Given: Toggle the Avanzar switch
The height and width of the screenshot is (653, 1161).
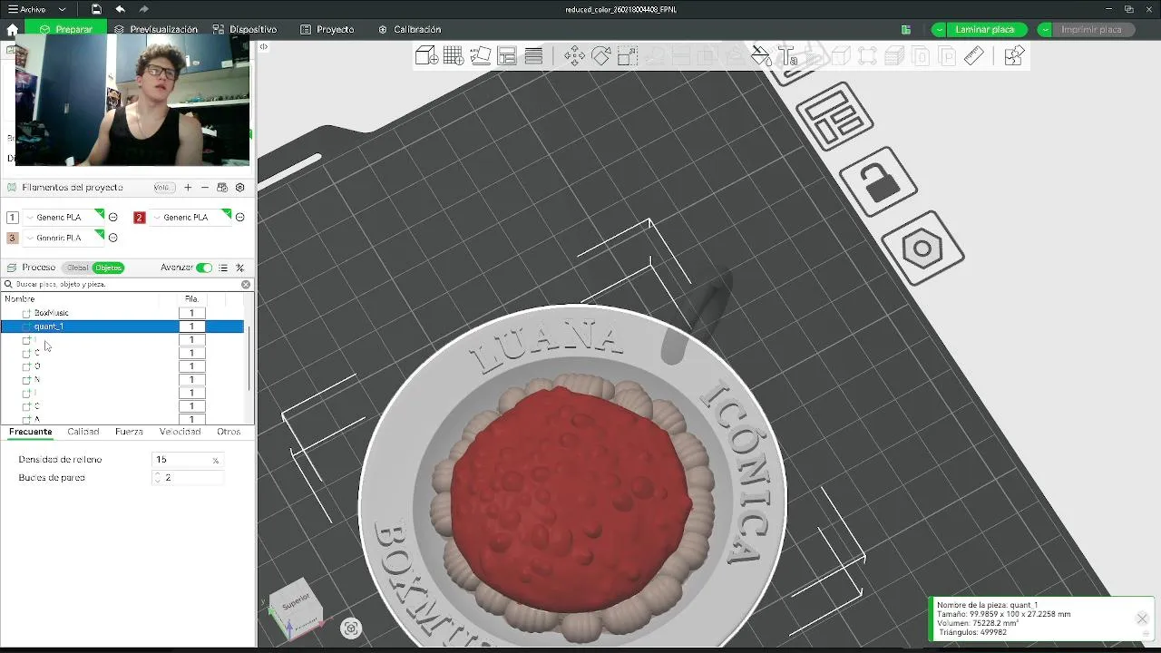Looking at the screenshot, I should click(x=204, y=268).
